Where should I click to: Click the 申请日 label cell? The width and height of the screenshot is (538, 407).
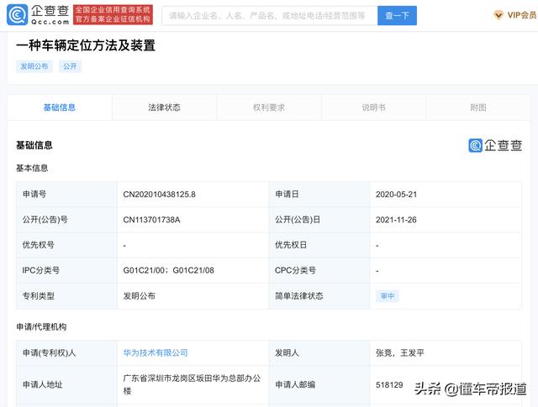pyautogui.click(x=319, y=194)
